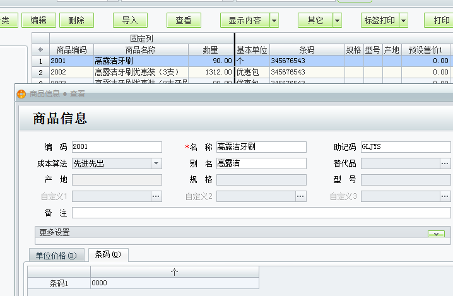
Task: Click code cell 2002
Action: [72, 73]
